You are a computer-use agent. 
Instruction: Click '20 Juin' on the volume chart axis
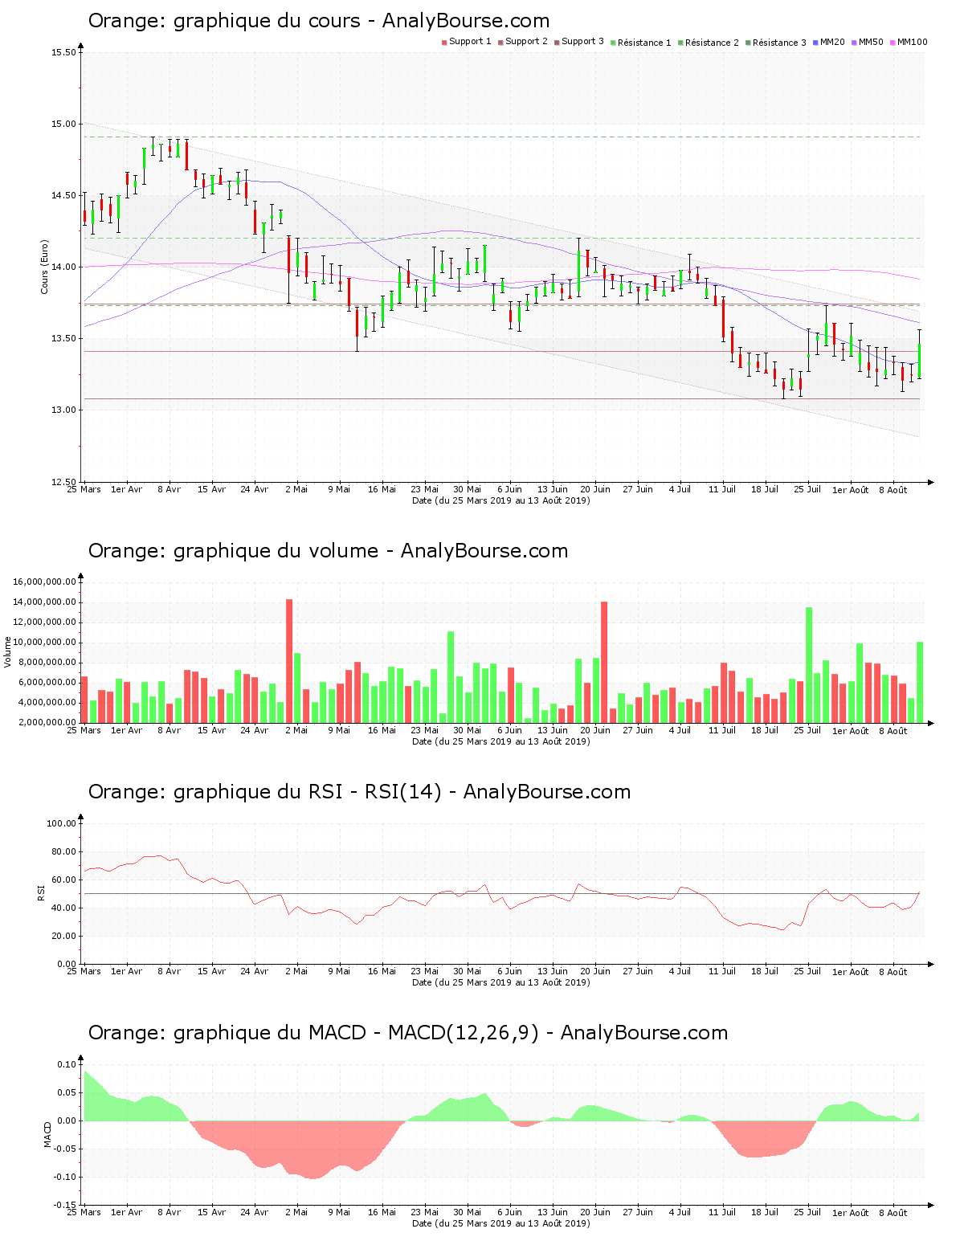coord(595,730)
